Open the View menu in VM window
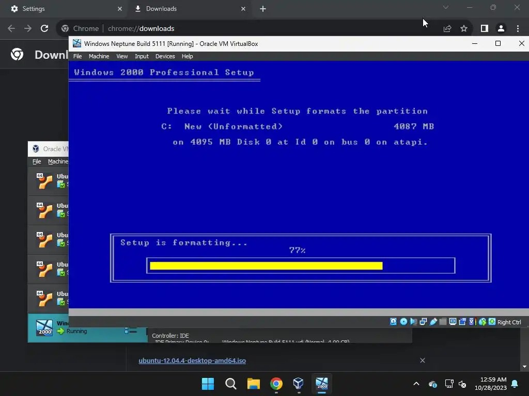Viewport: 529px width, 396px height. coord(122,56)
